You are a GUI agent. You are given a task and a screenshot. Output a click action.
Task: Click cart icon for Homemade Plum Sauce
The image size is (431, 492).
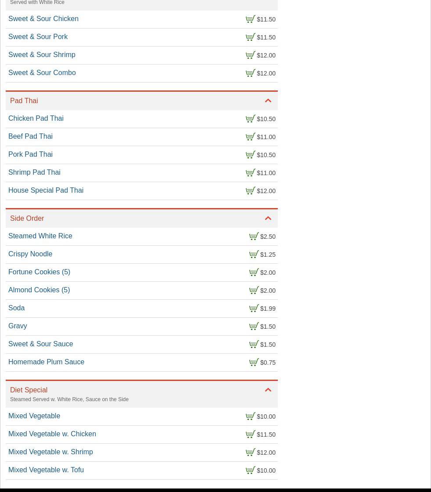click(x=254, y=363)
